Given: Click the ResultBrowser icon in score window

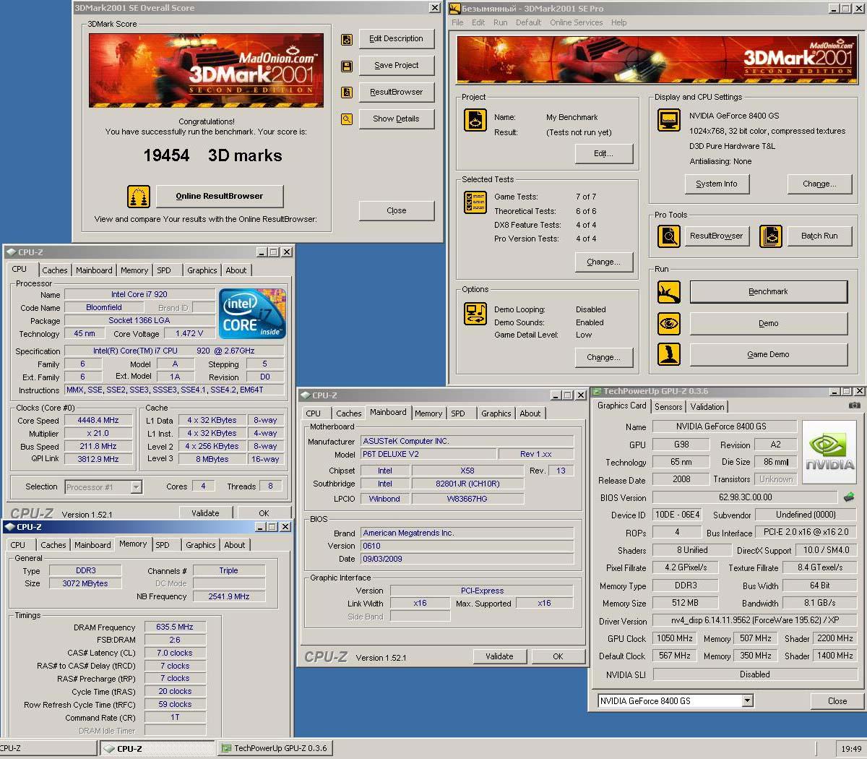Looking at the screenshot, I should 347,93.
